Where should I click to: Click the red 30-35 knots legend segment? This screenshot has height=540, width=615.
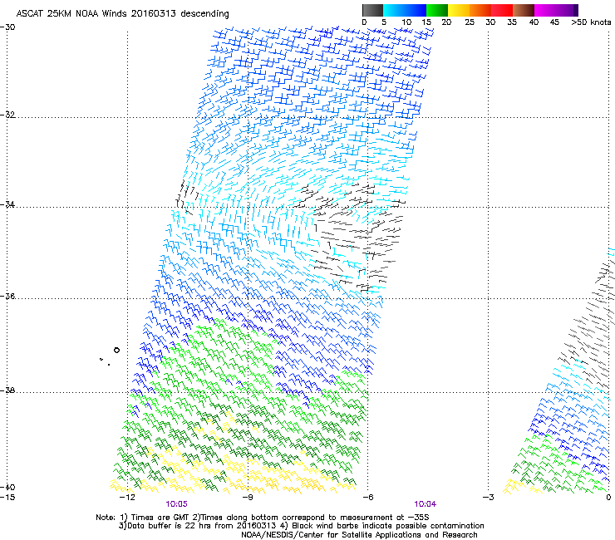pyautogui.click(x=502, y=10)
